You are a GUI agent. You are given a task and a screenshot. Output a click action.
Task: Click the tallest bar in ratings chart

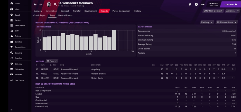point(114,40)
